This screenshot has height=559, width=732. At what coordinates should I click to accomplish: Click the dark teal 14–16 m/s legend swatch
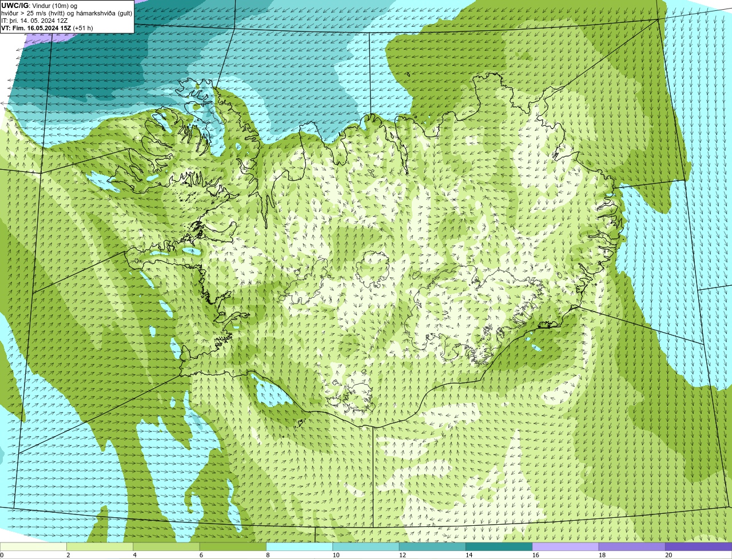(499, 546)
